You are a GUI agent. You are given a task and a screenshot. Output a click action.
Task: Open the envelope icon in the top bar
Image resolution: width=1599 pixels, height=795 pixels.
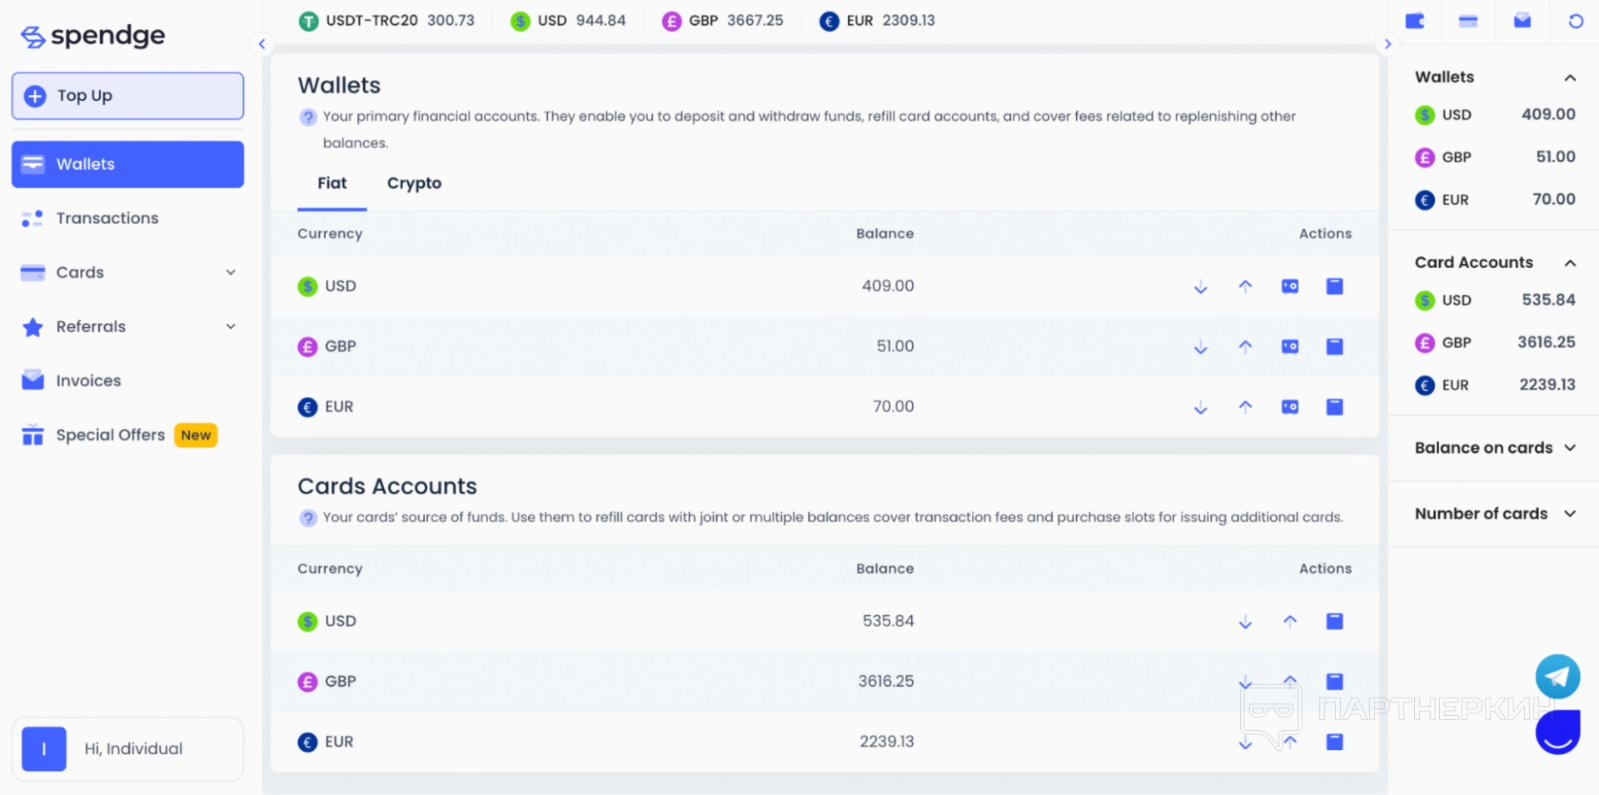[1522, 22]
